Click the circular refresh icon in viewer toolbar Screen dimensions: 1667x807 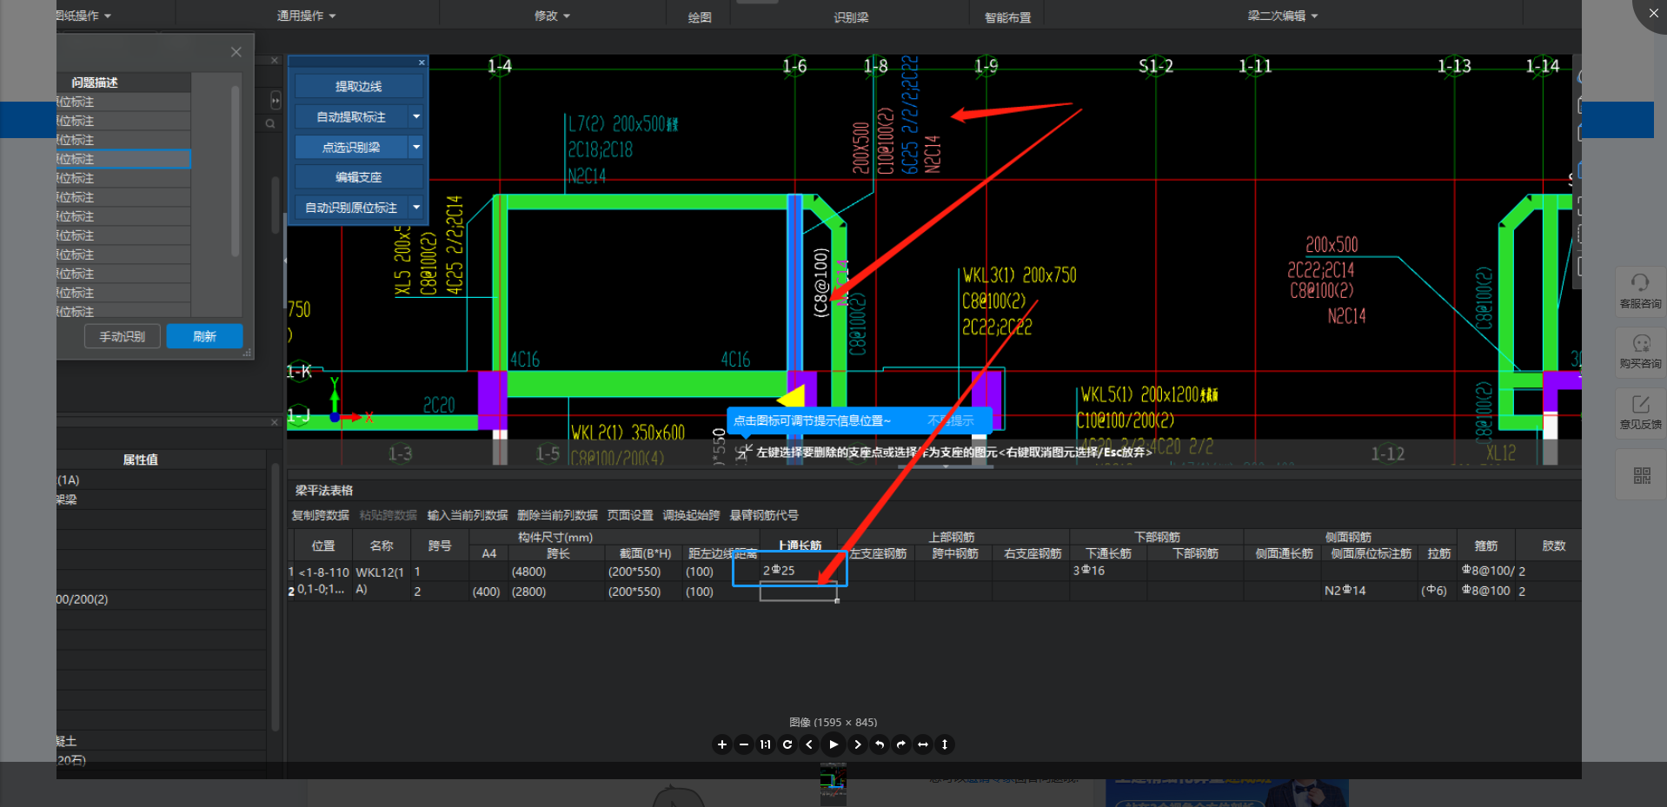point(787,744)
